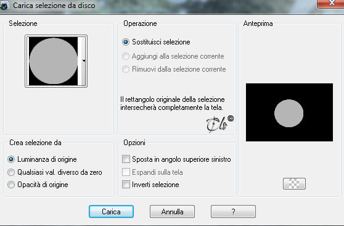Choose Qualsiasi val. diverso da zero
344x226 pixels.
11,172
